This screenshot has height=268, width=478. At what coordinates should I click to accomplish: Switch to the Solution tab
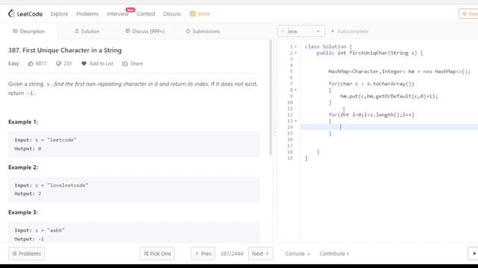tap(87, 31)
